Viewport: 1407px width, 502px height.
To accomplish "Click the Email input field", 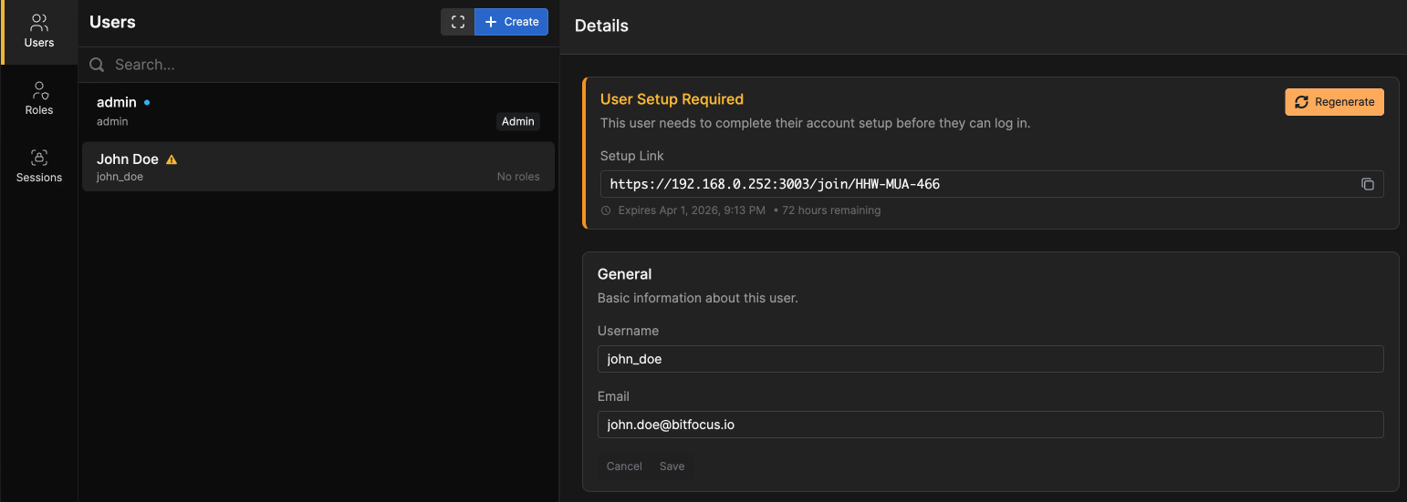I will pos(990,425).
